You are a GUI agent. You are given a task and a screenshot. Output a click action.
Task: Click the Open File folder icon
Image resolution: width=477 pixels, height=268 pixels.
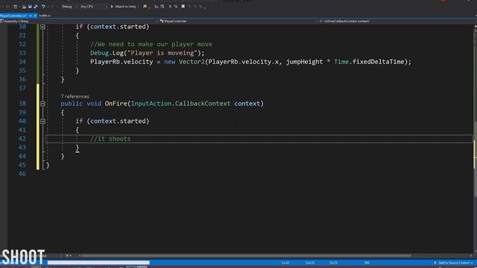point(24,7)
